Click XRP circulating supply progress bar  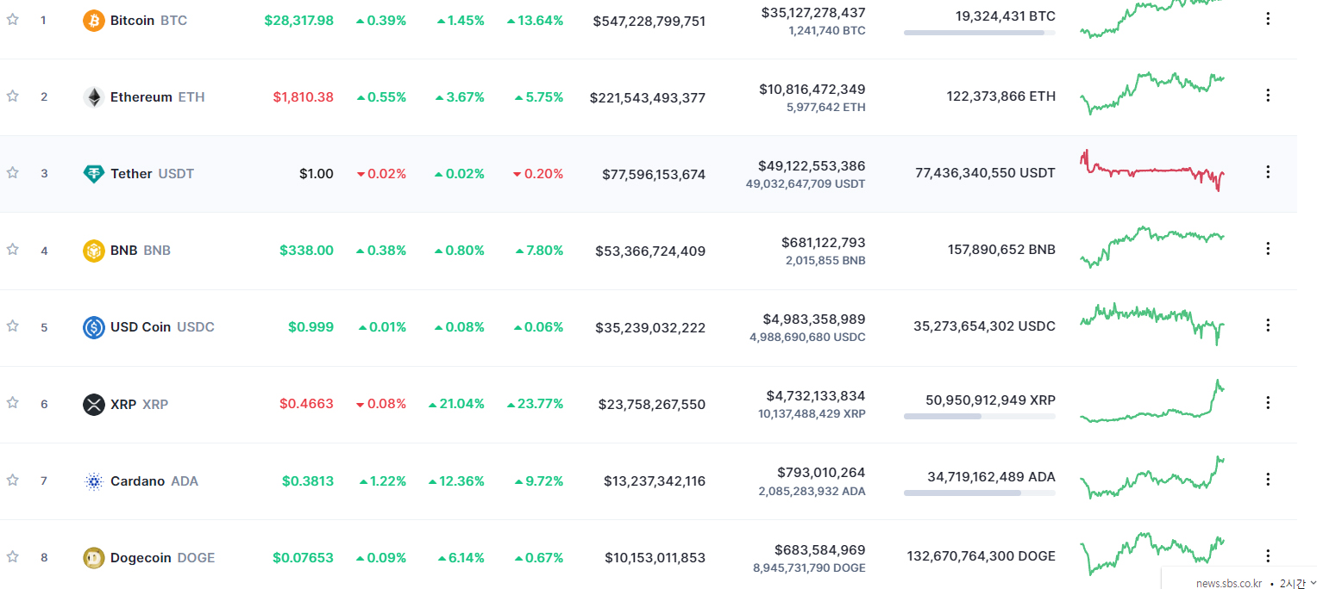(980, 416)
